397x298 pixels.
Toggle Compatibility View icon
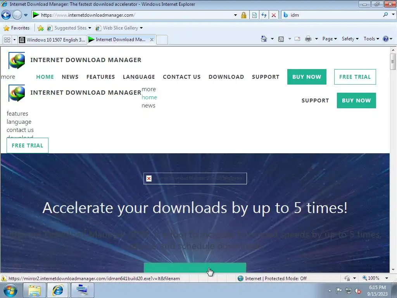(254, 15)
